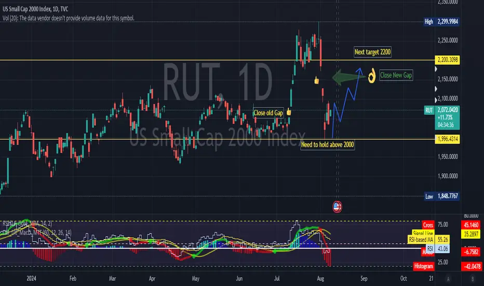484x286 pixels.
Task: Click the Histogram value -42.0478
Action: coord(471,266)
